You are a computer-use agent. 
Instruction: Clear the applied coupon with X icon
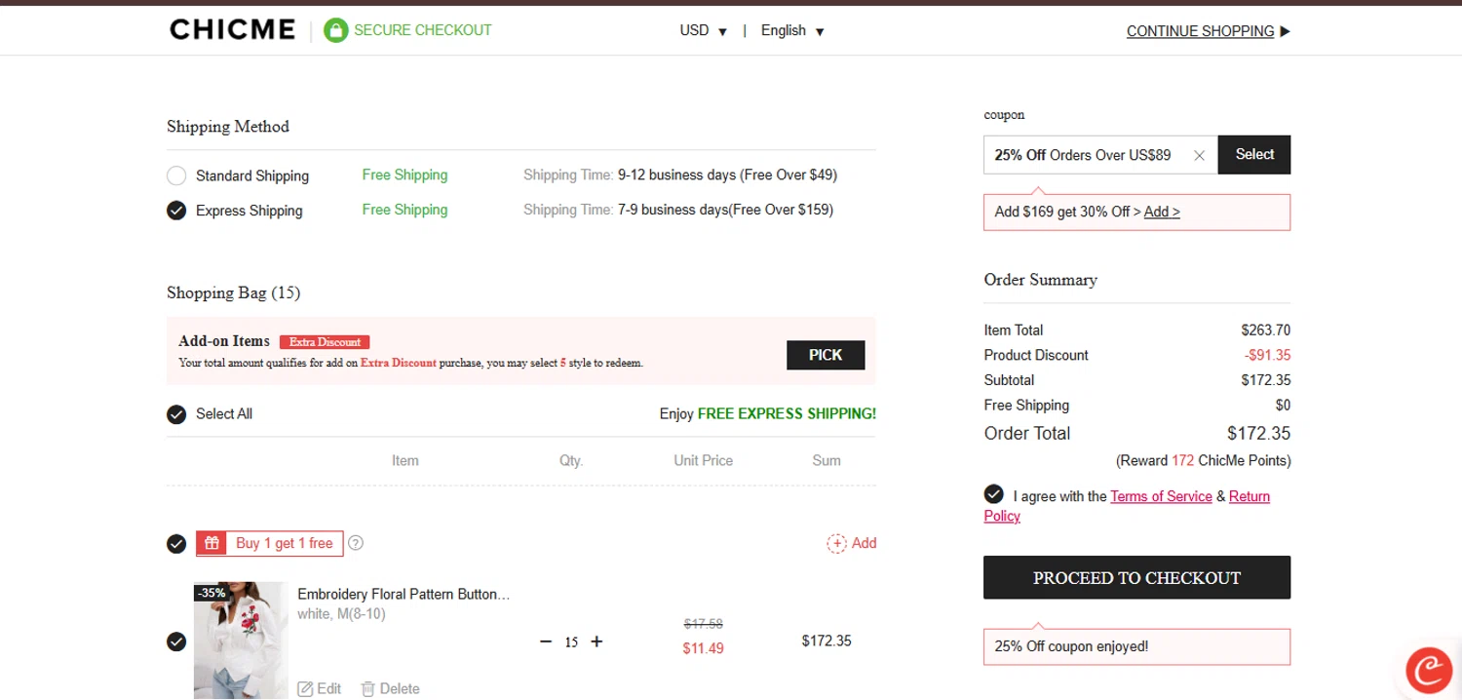click(x=1200, y=155)
